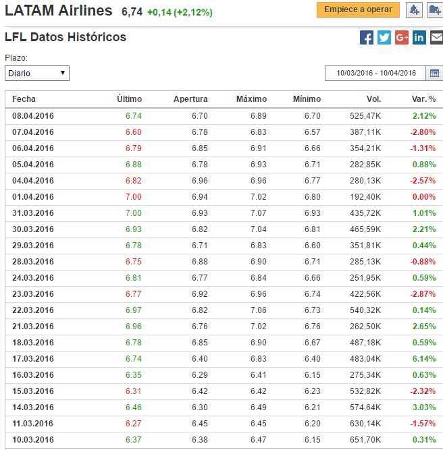Sort by Var. % column header
Image resolution: width=443 pixels, height=450 pixels.
coord(423,99)
